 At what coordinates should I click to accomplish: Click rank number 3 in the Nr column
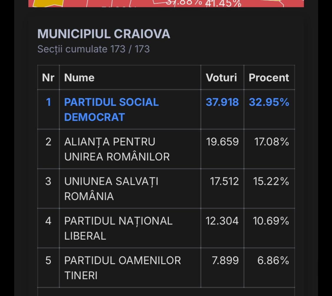(48, 181)
